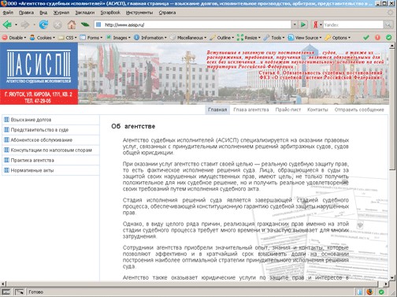Open the Disable toolbar dropdown
Viewport: 397px width, 297px height.
point(14,38)
